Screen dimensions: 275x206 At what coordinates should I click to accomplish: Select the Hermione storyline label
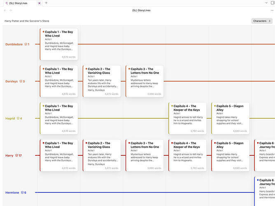[12, 193]
